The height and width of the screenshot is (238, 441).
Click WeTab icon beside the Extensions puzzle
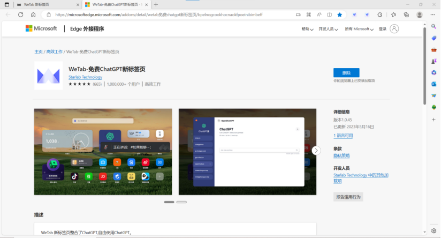pyautogui.click(x=367, y=14)
